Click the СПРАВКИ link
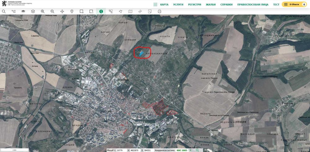The image size is (310, 152). 226,5
